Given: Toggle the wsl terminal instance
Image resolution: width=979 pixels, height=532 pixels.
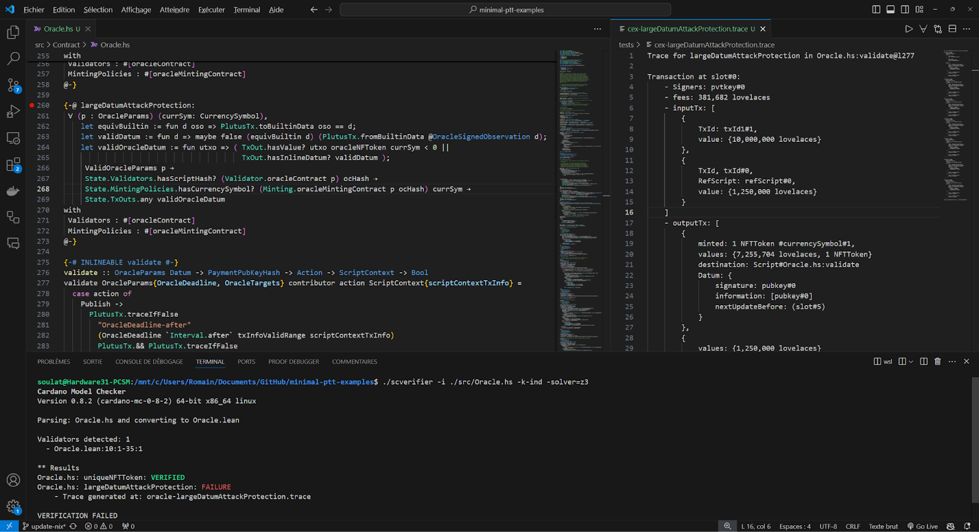Looking at the screenshot, I should tap(883, 361).
